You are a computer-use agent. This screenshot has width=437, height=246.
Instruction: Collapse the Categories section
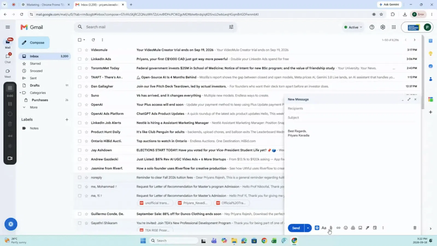click(x=20, y=93)
